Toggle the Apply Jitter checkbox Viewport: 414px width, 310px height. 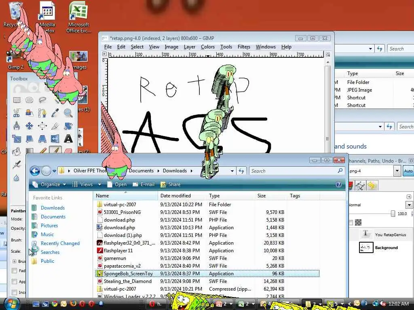point(15,281)
